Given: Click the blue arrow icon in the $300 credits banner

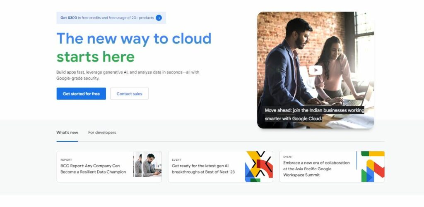Looking at the screenshot, I should [x=159, y=18].
